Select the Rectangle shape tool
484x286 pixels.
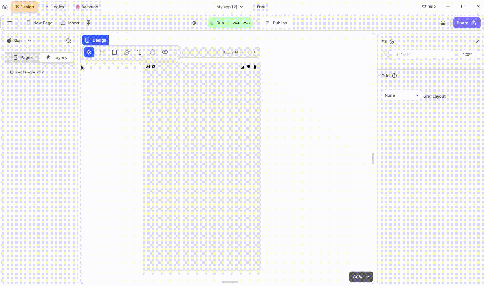tap(115, 52)
